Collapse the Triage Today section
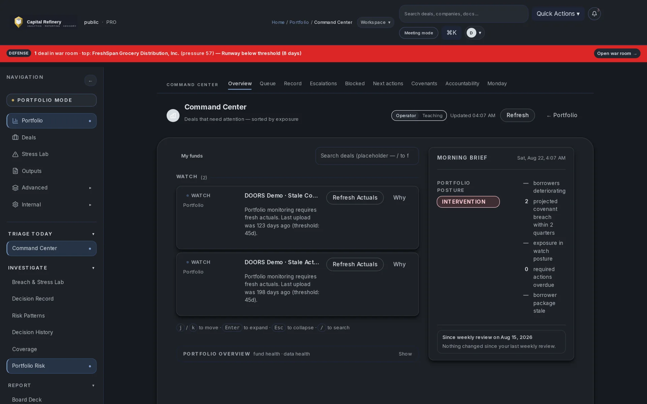647x404 pixels. point(93,234)
